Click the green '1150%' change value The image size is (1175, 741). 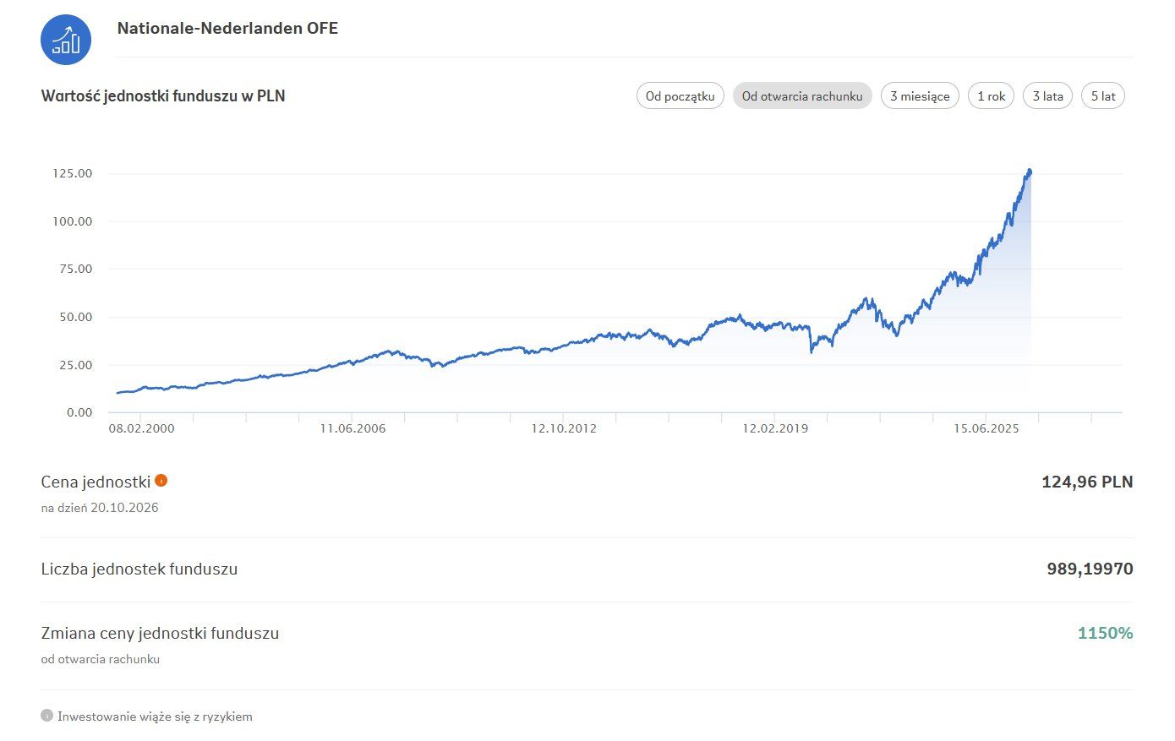click(1105, 633)
